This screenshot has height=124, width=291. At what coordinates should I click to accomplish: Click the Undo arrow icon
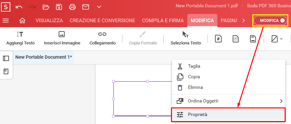coord(19,7)
